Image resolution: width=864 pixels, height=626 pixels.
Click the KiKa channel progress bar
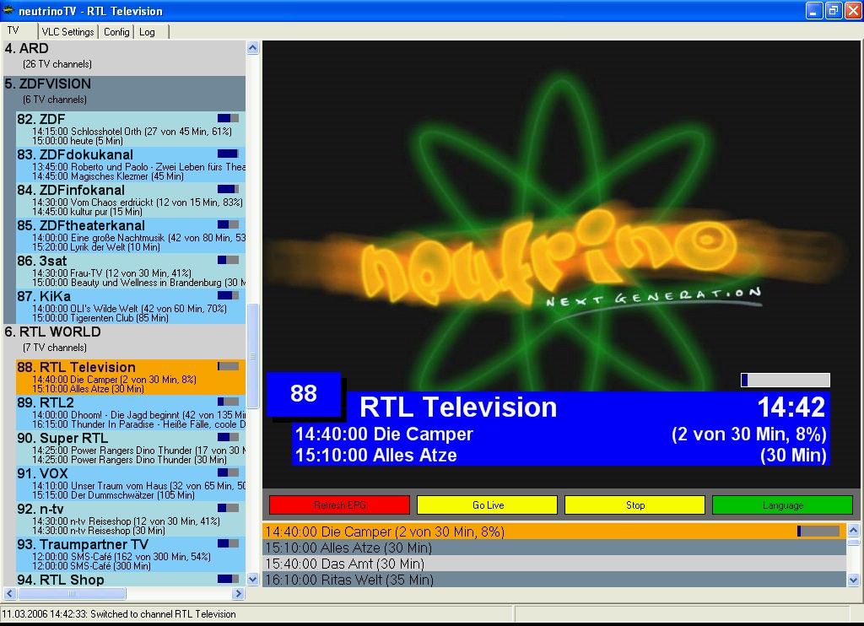(228, 295)
